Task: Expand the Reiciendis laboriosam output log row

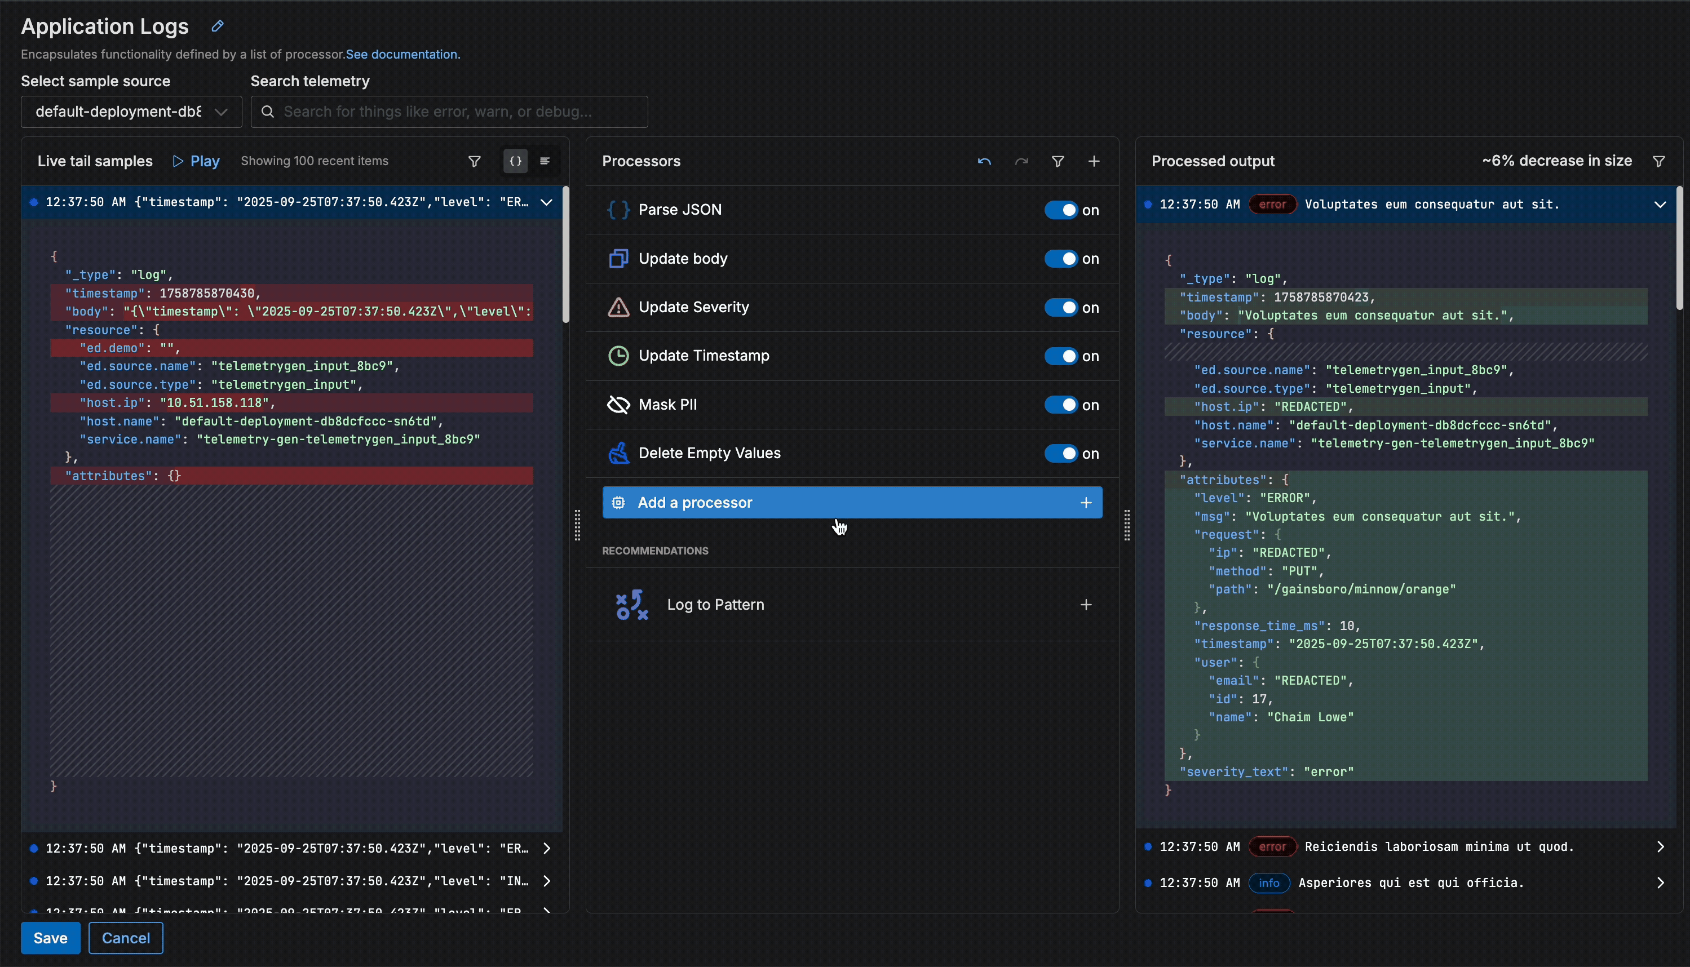Action: 1660,847
